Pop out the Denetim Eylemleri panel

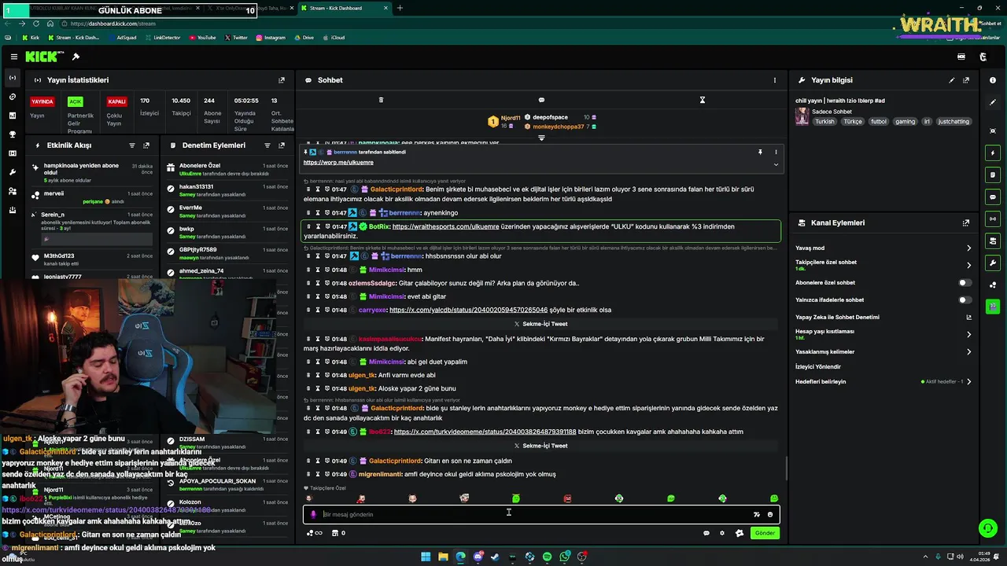pyautogui.click(x=282, y=145)
